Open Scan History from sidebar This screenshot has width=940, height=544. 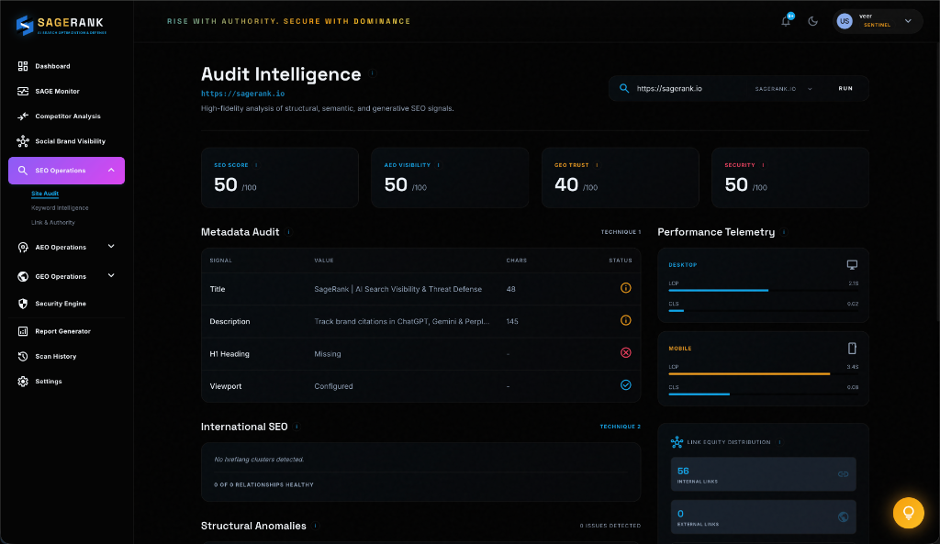point(56,357)
